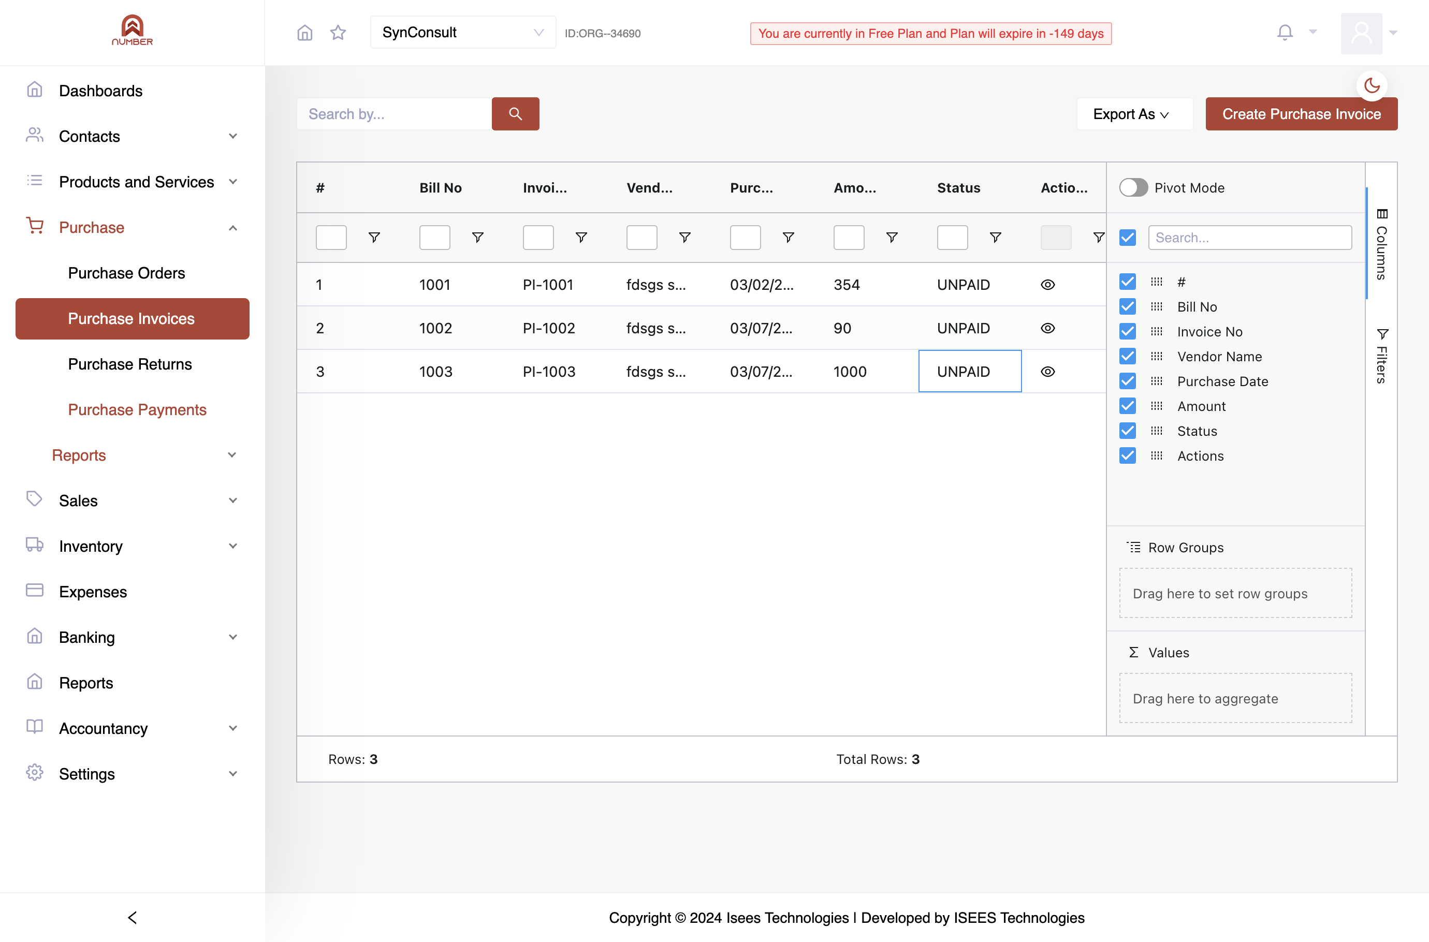Expand Products and Services menu
Viewport: 1429px width, 942px height.
[x=132, y=182]
